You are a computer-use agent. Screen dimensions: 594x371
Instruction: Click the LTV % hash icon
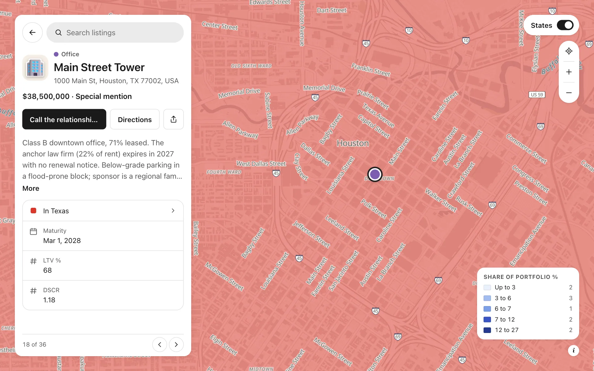(33, 261)
